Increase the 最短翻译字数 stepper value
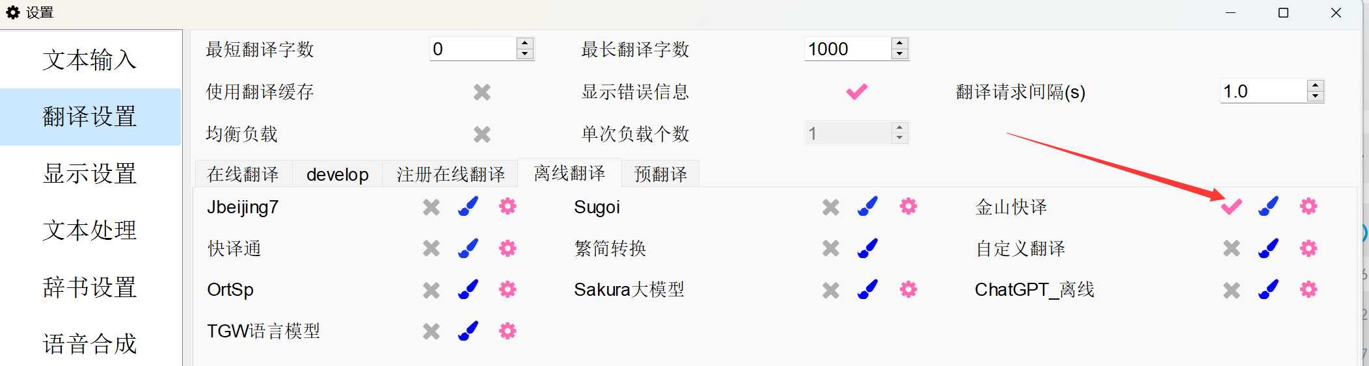The image size is (1369, 366). 525,43
